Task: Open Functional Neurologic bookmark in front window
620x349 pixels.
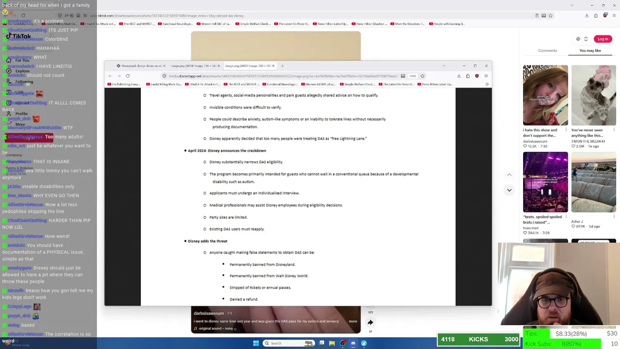Action: pos(279,84)
